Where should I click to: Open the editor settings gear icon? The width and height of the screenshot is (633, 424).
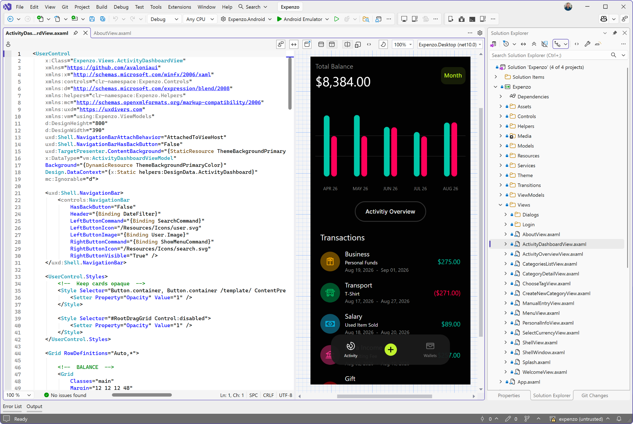[480, 33]
